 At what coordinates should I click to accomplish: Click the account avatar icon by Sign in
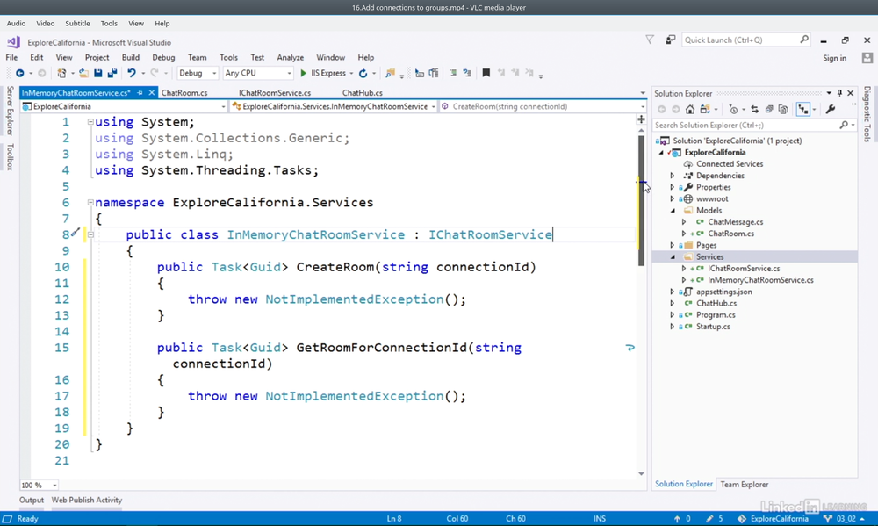point(867,58)
